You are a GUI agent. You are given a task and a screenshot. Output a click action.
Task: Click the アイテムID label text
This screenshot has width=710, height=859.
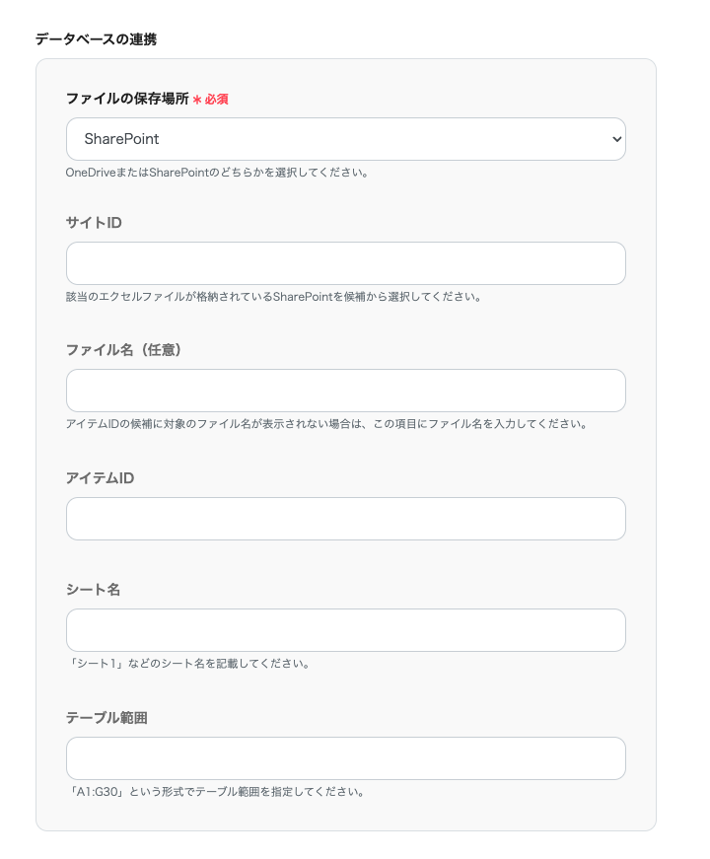(x=100, y=478)
